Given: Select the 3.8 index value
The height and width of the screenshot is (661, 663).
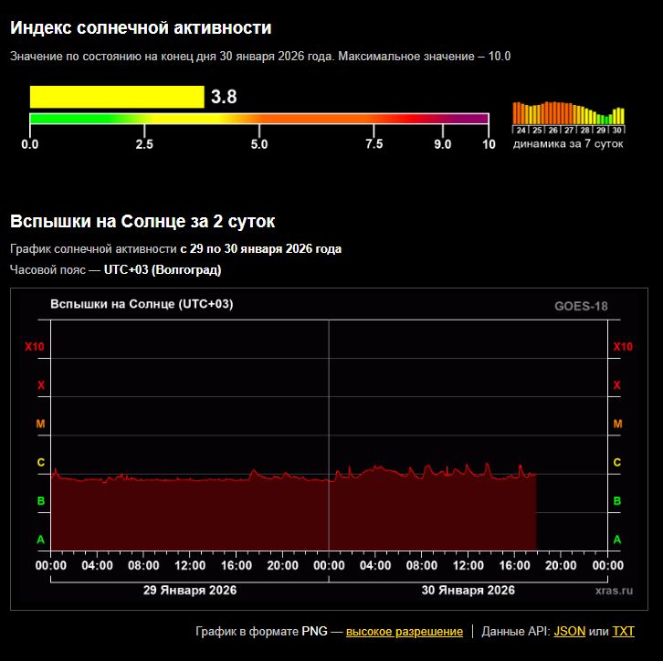Looking at the screenshot, I should [224, 97].
